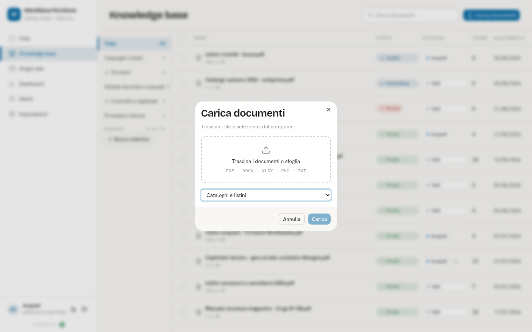Open the Cataloghi e listini collection dropdown
The height and width of the screenshot is (332, 532).
(x=266, y=195)
